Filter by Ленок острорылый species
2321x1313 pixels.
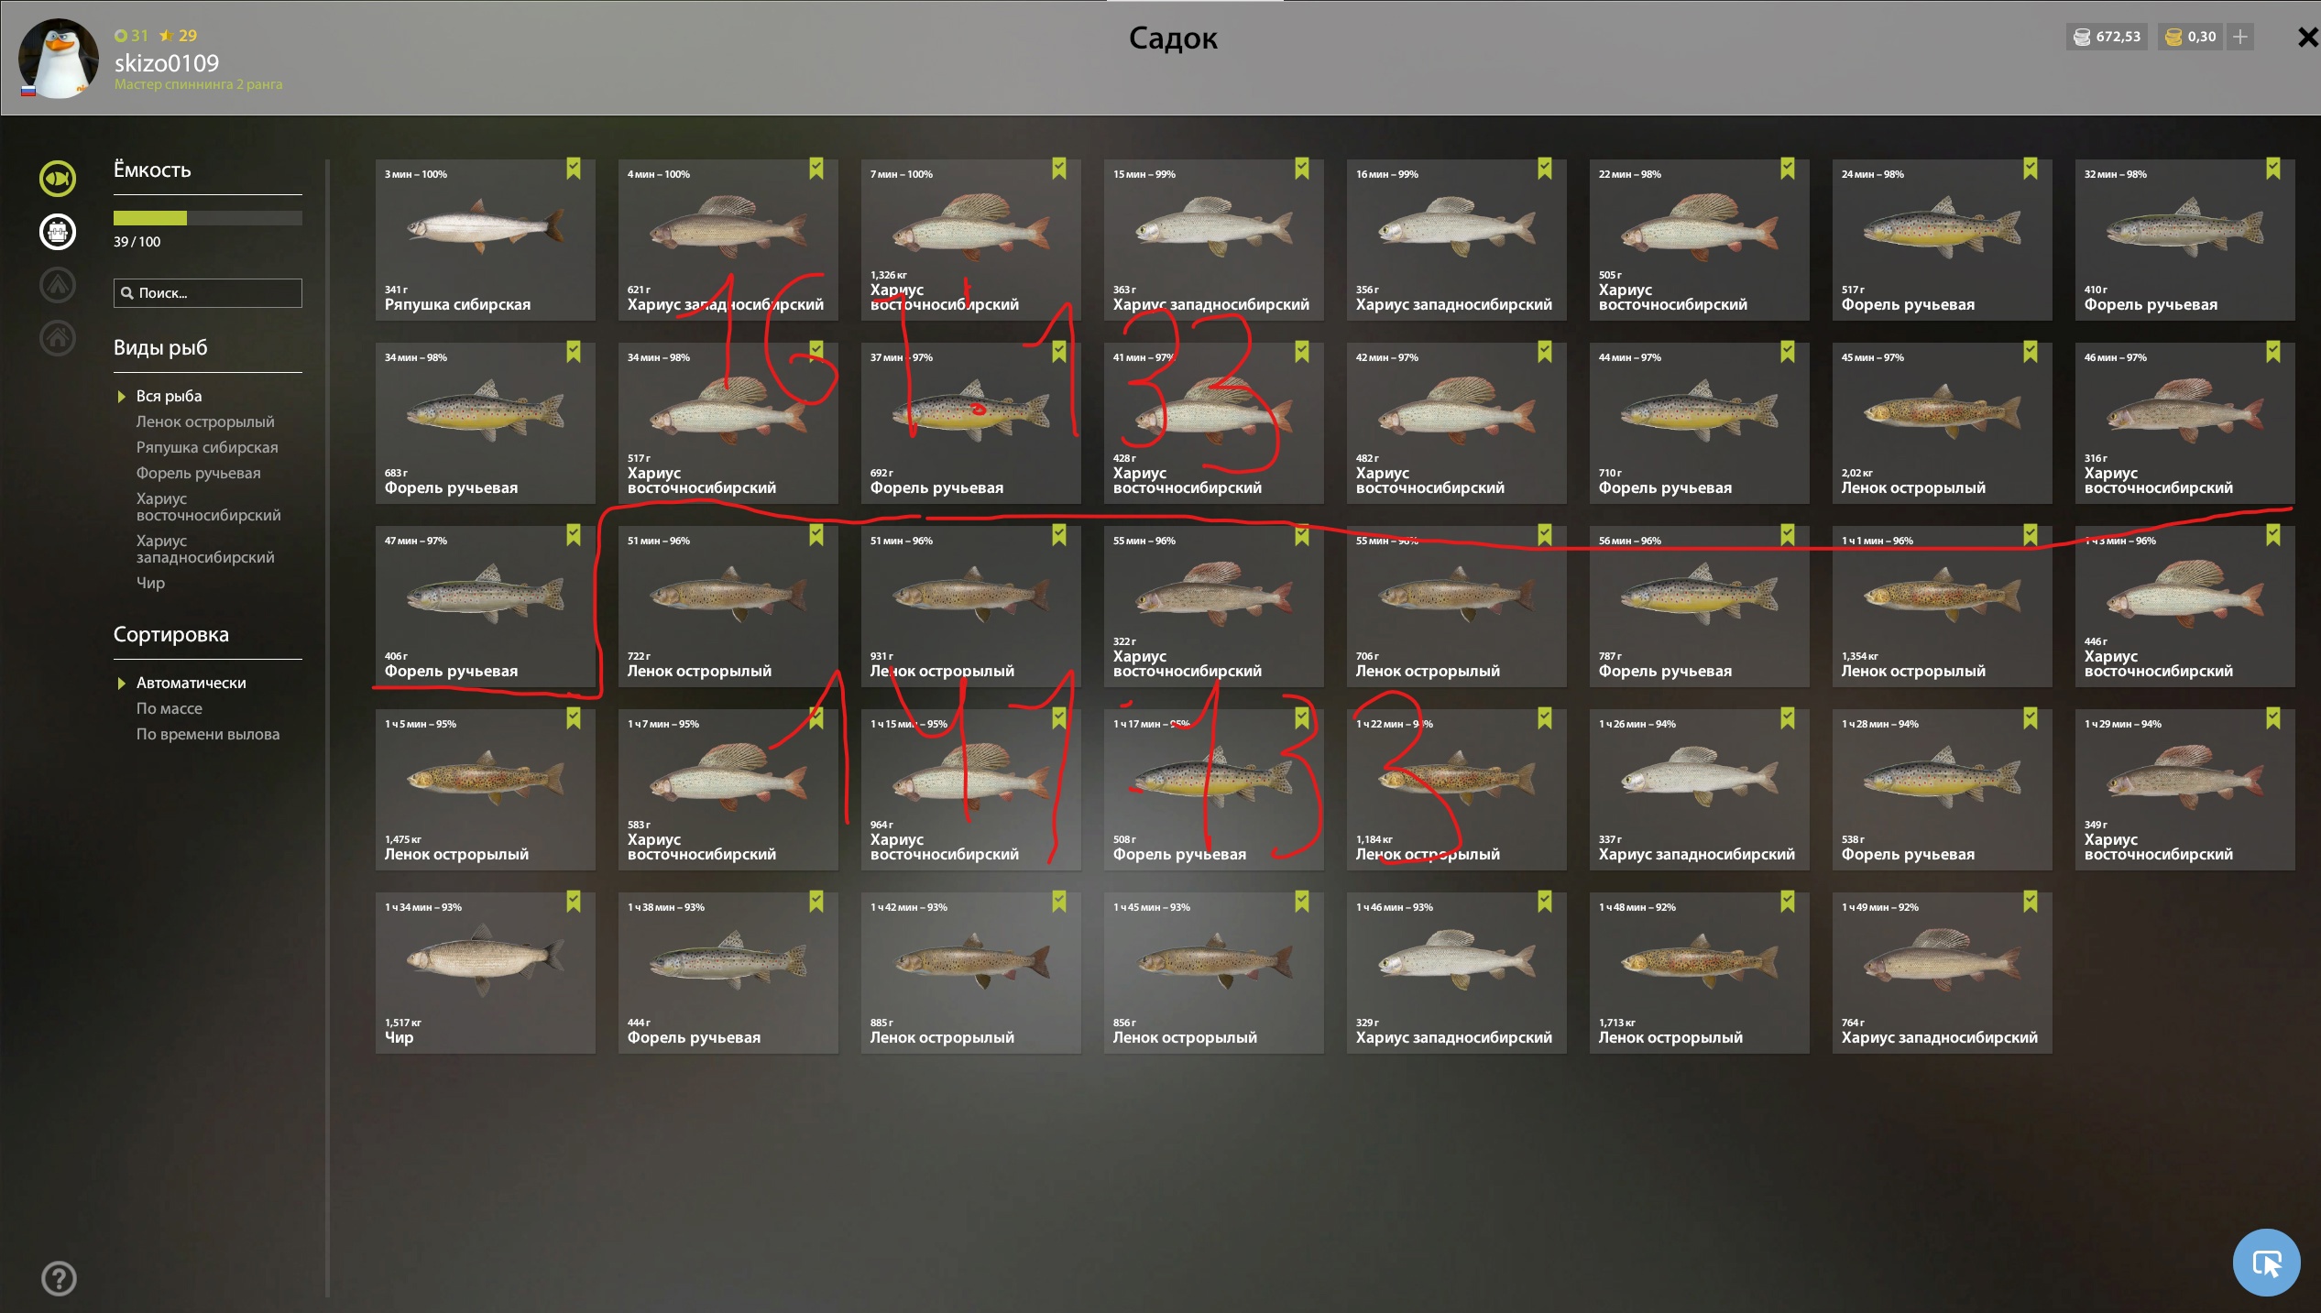point(205,421)
